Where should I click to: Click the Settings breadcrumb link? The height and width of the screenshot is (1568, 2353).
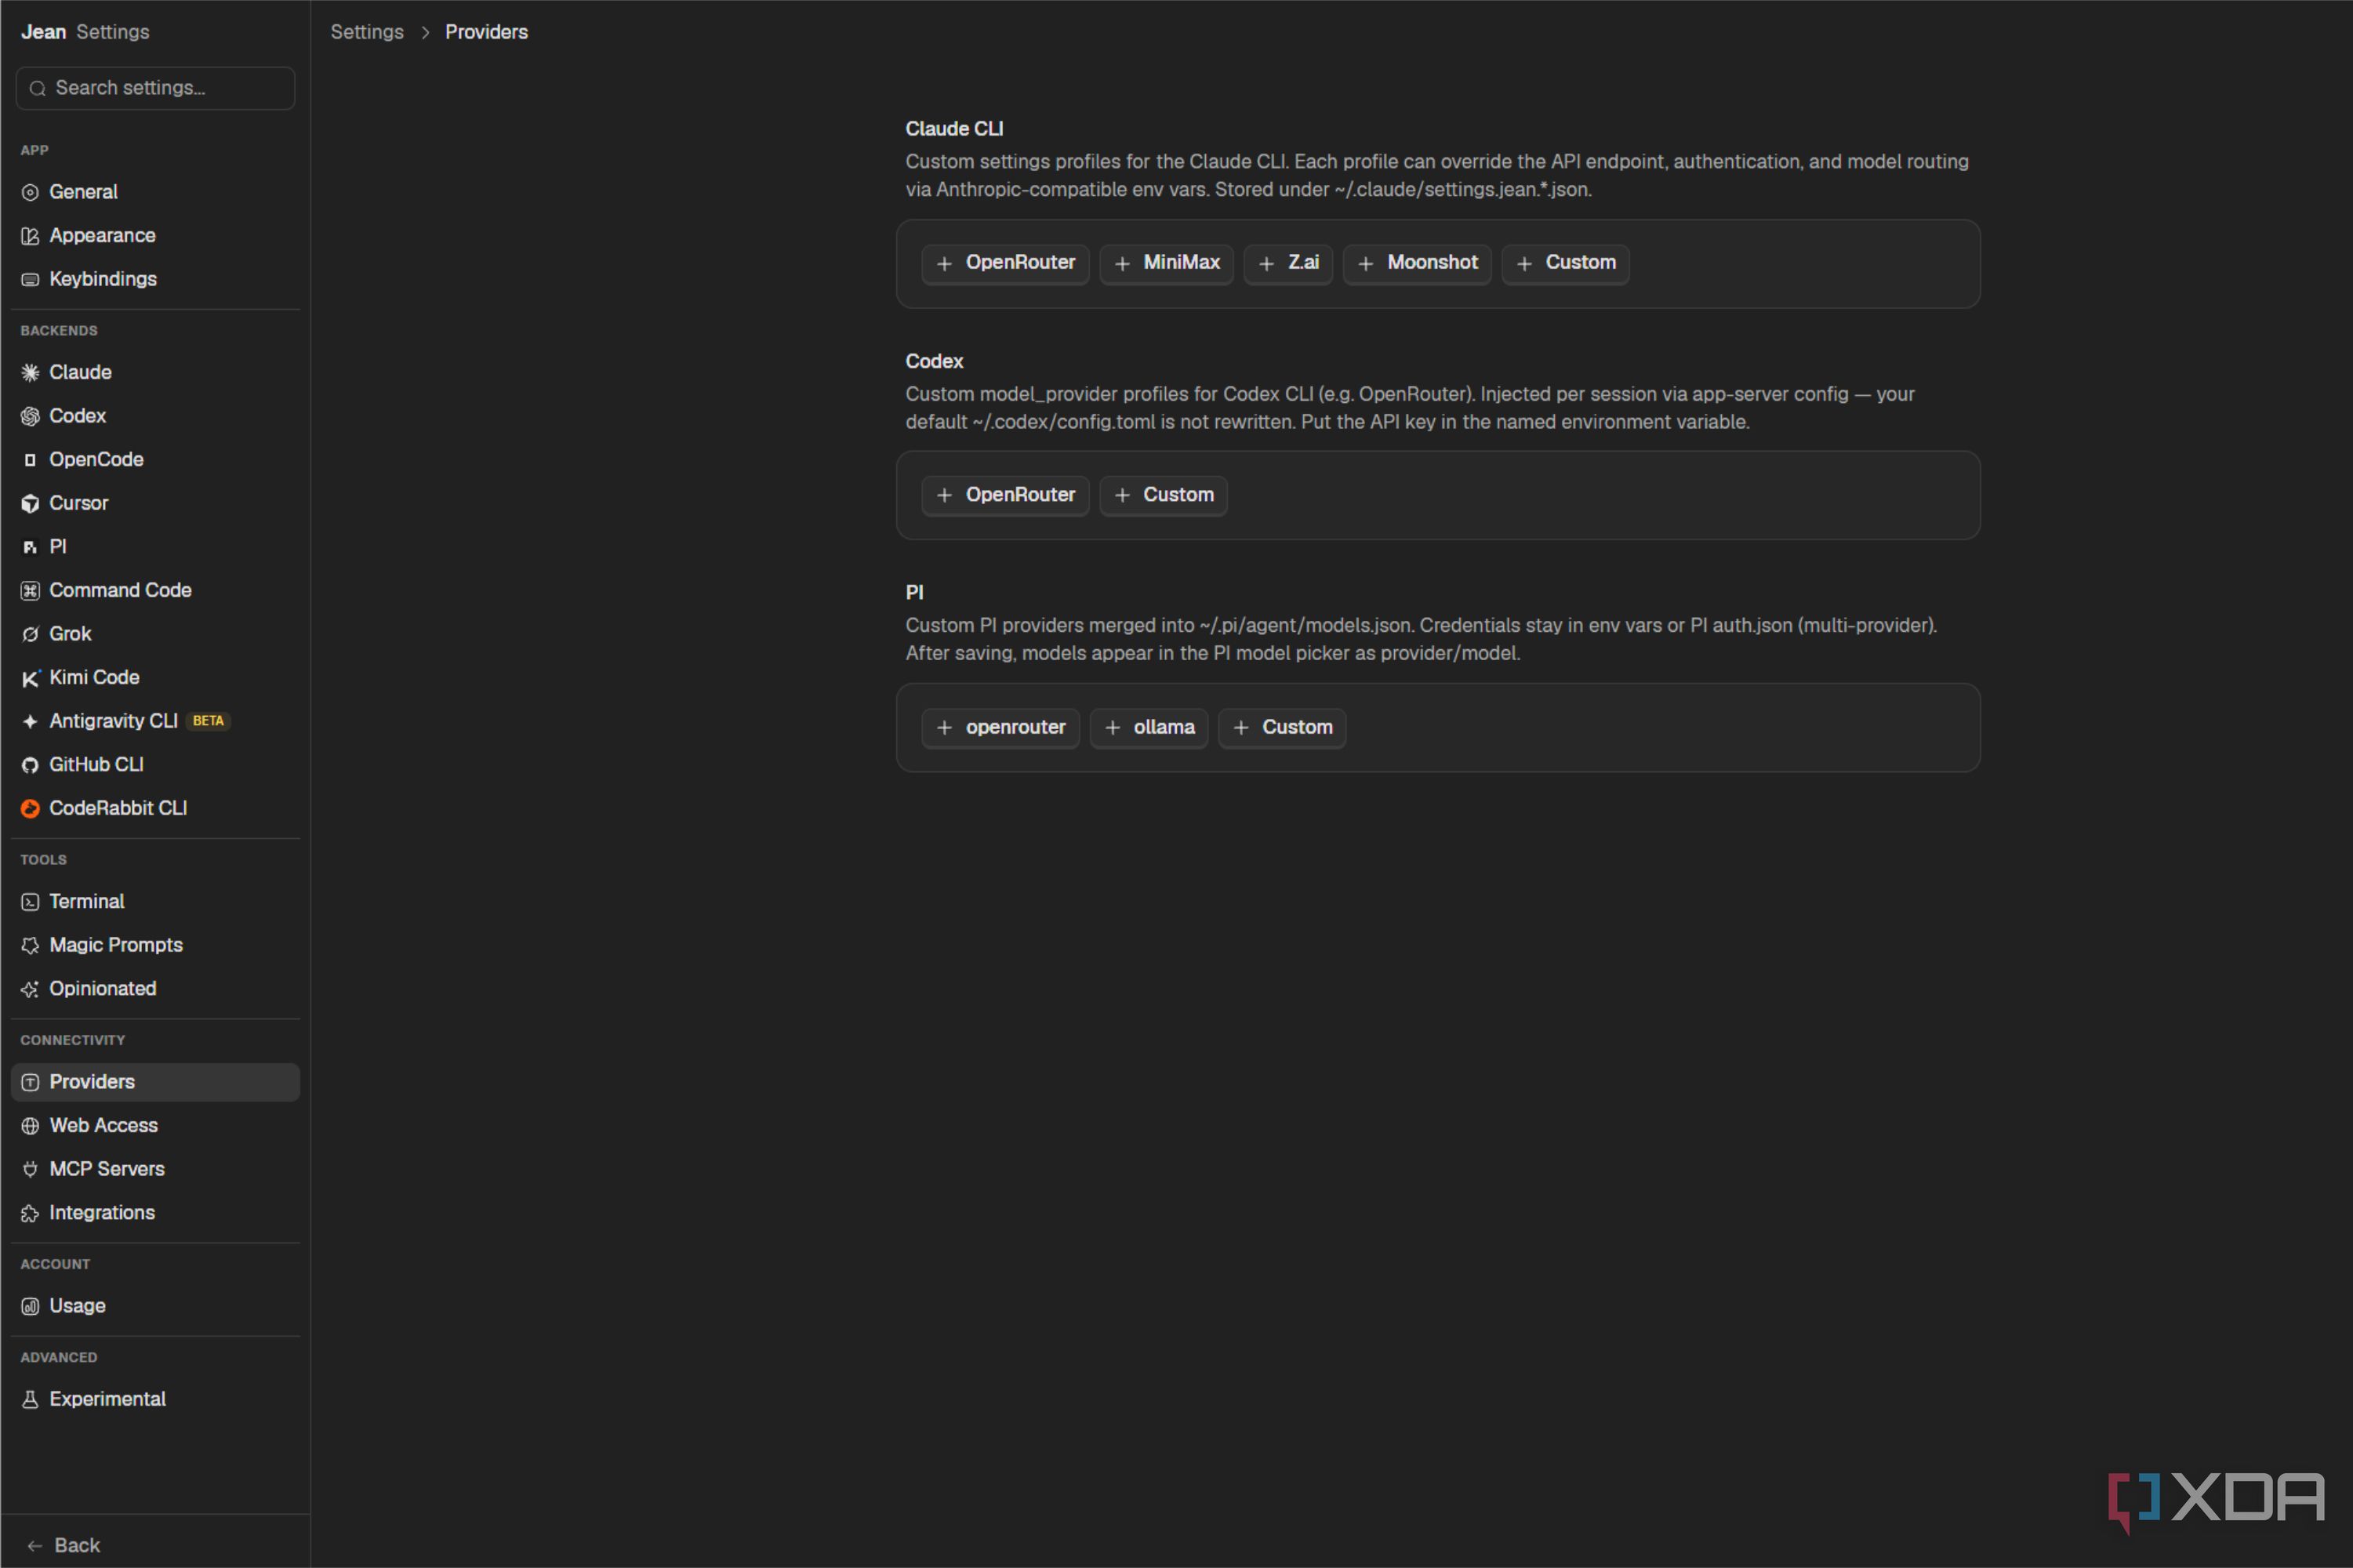point(367,32)
